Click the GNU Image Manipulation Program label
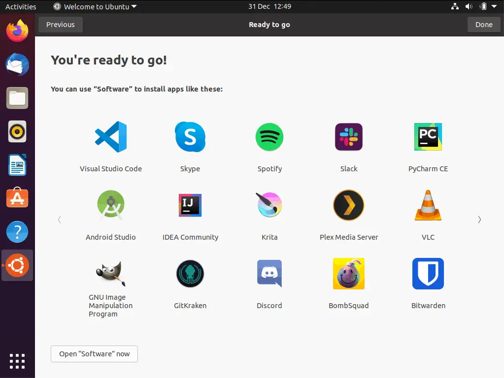504x378 pixels. pos(111,306)
